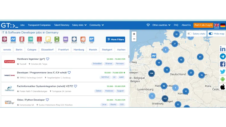Filter jobs in Düsseldorf
This screenshot has width=226, height=127.
coord(47,50)
